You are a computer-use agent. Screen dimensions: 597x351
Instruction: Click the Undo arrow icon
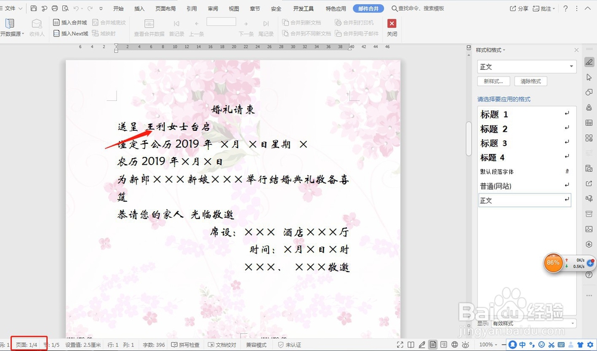(76, 8)
